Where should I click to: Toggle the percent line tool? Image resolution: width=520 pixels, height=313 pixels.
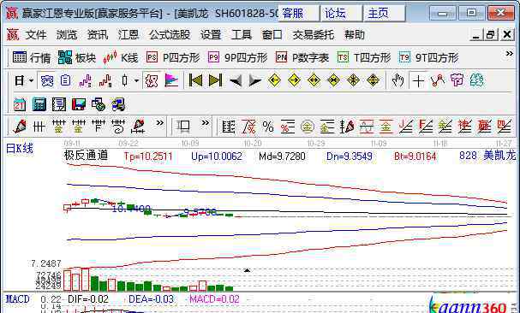tap(268, 127)
